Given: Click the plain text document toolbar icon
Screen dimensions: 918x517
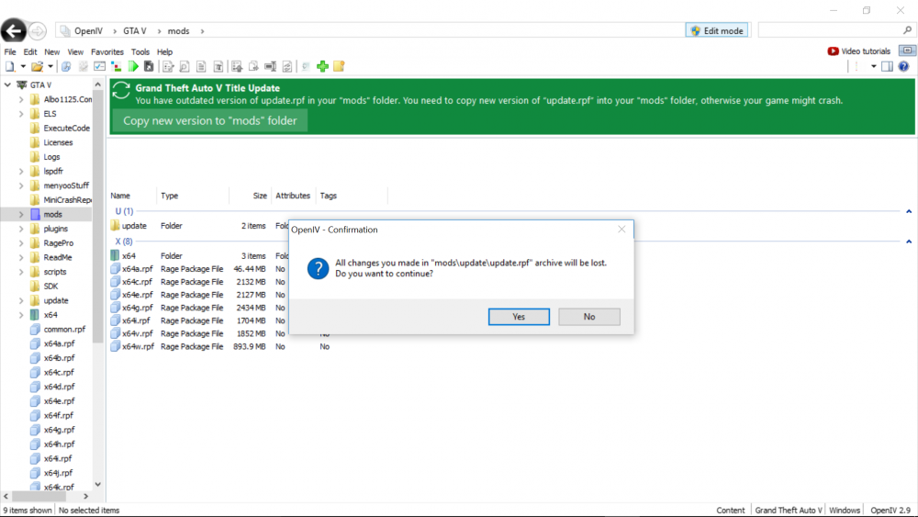Looking at the screenshot, I should pos(201,67).
